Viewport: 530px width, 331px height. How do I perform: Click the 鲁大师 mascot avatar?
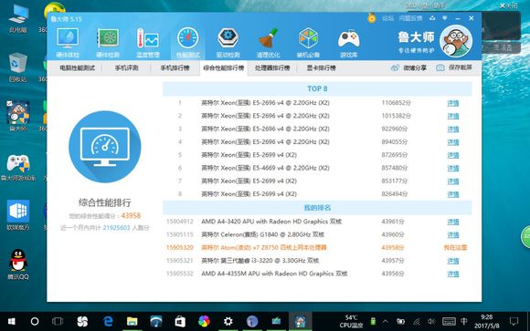[456, 41]
